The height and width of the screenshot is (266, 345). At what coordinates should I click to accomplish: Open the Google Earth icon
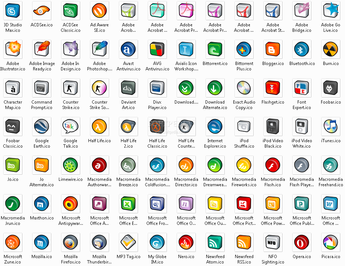[42, 126]
